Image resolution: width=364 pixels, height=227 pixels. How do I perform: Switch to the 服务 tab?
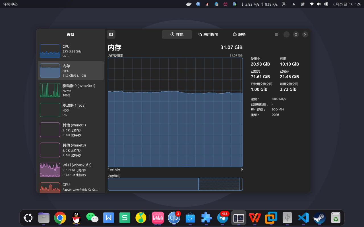point(239,35)
